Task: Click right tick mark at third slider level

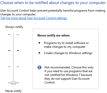Action: (x=18, y=67)
